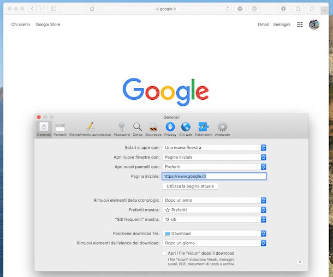Open the Chi siamo link
Viewport: 333px width, 277px height.
[20, 25]
